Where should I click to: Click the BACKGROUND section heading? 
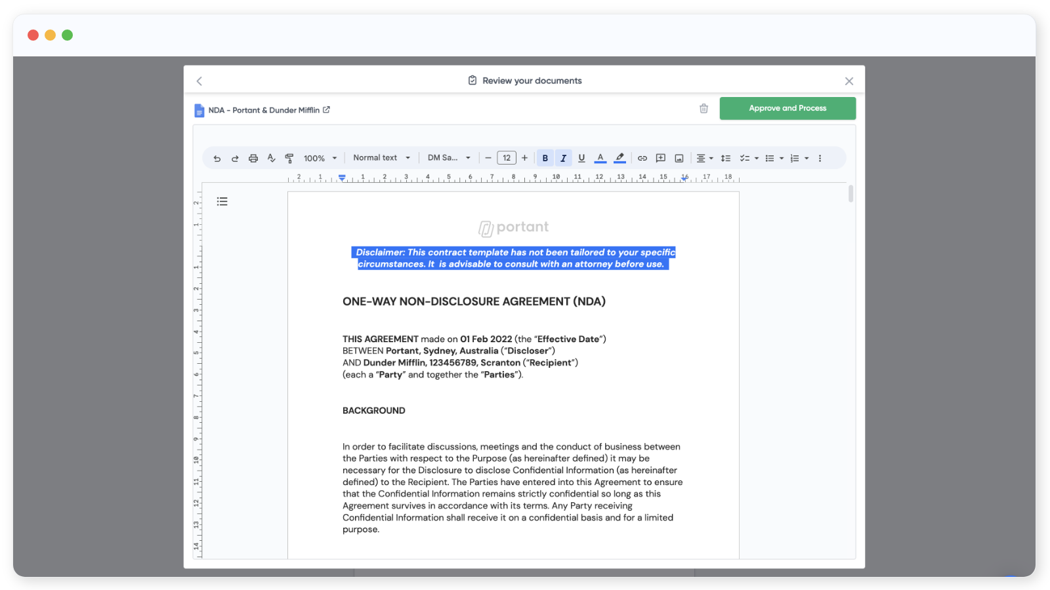tap(374, 410)
